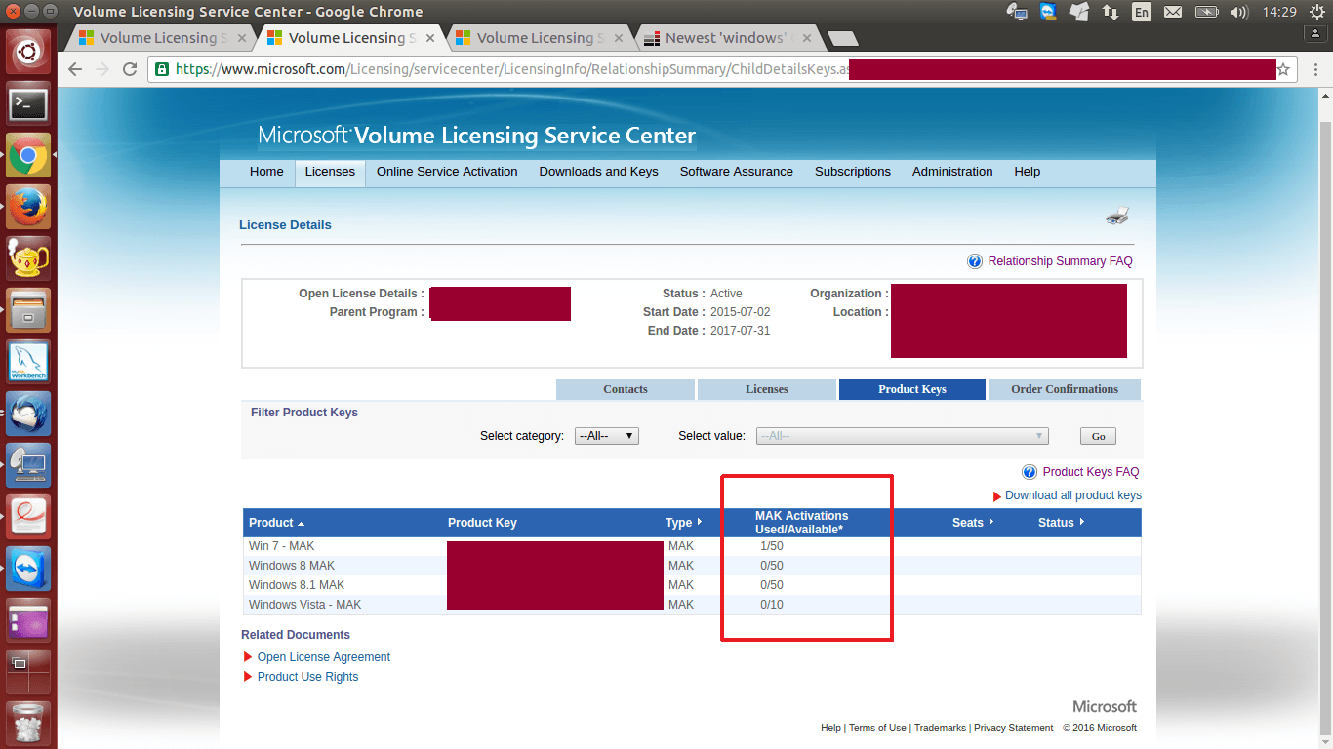Open a new browser tab with the tab button
The width and height of the screenshot is (1333, 749).
coord(842,39)
